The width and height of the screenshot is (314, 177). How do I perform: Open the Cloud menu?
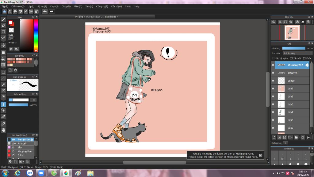[x=128, y=6]
